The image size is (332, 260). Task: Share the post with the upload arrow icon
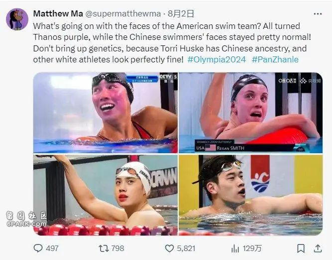tap(318, 249)
